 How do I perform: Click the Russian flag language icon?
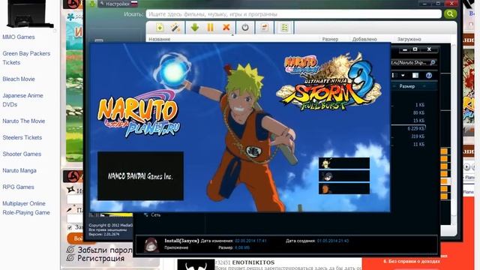click(x=134, y=4)
